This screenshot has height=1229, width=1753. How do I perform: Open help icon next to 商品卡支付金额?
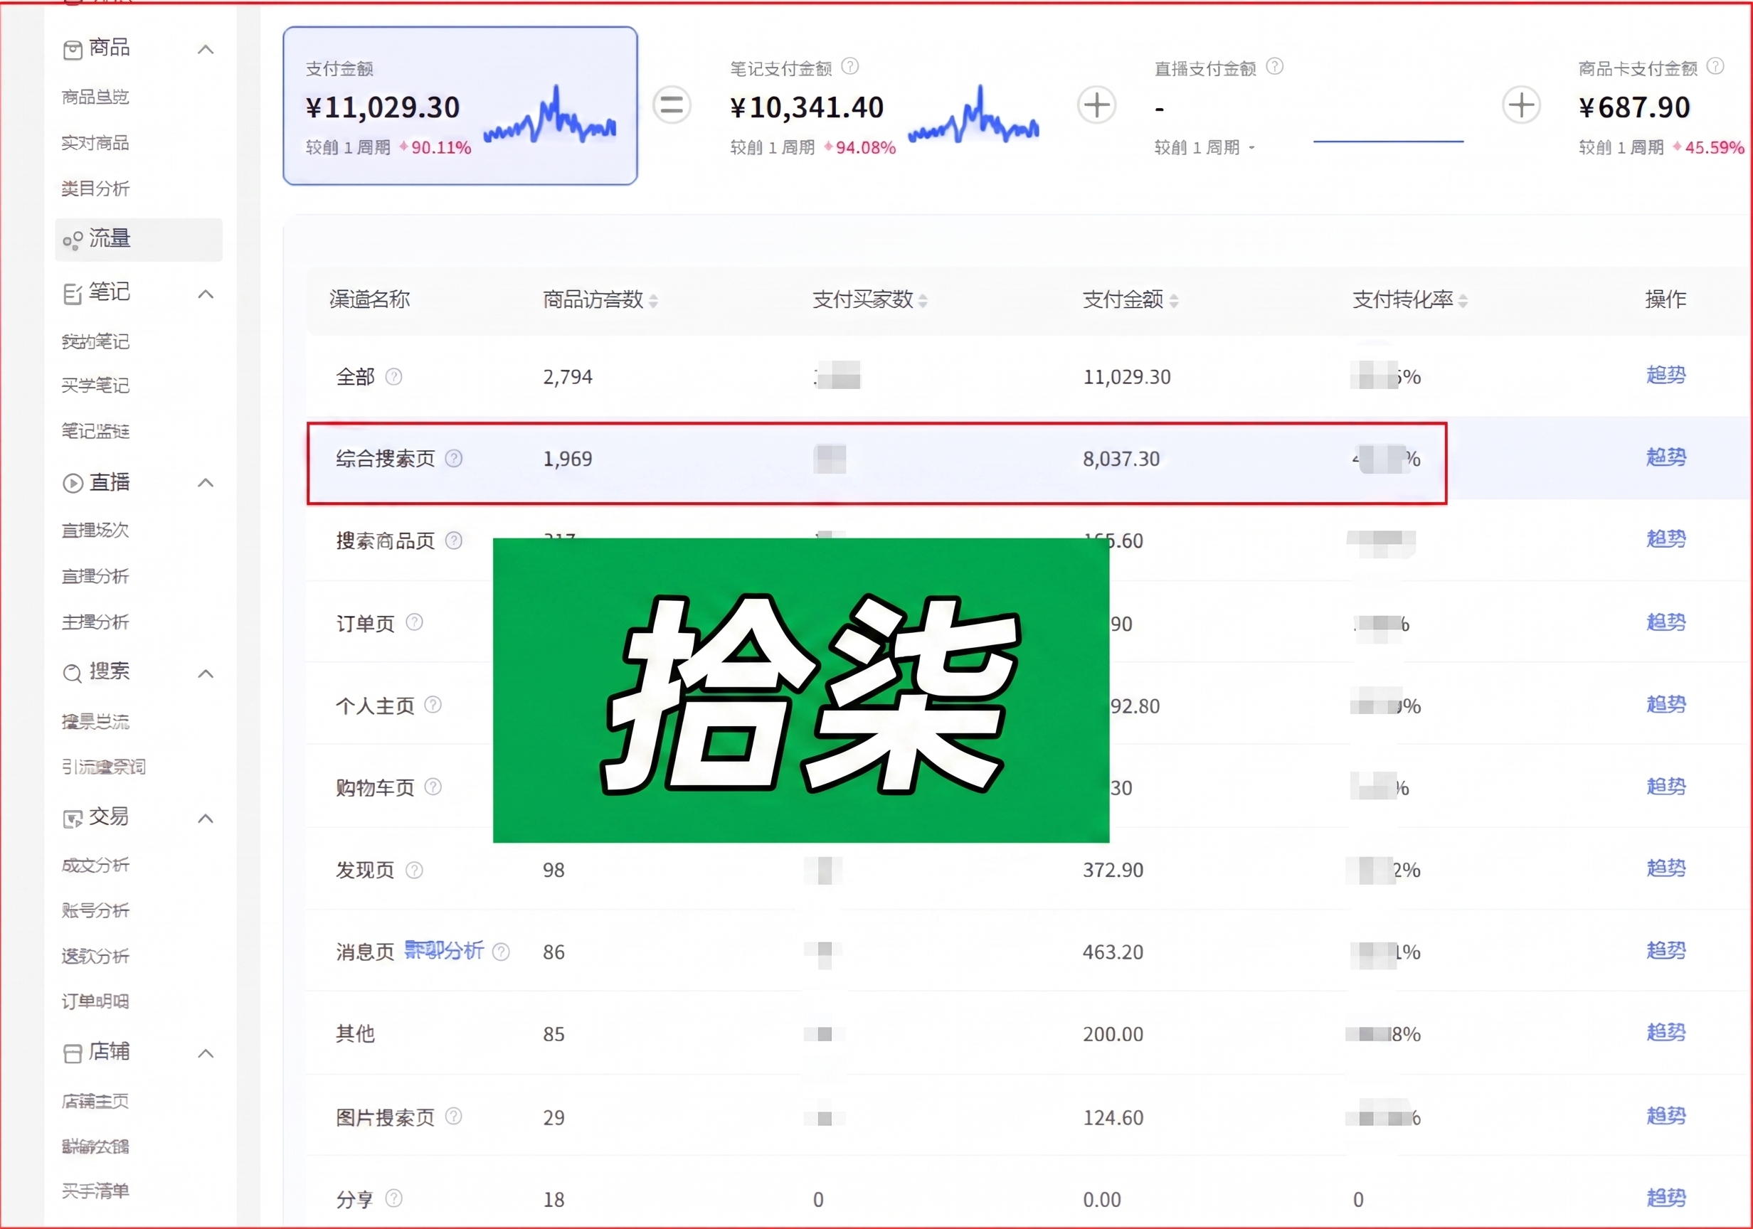point(1715,67)
